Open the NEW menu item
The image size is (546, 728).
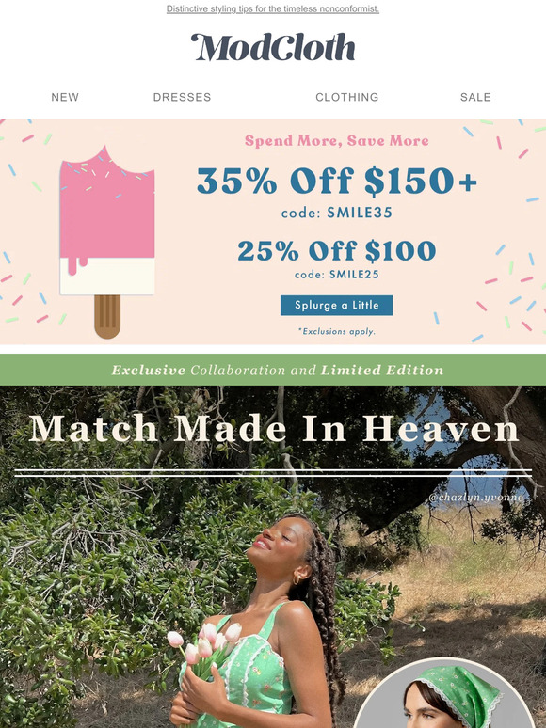coord(65,97)
